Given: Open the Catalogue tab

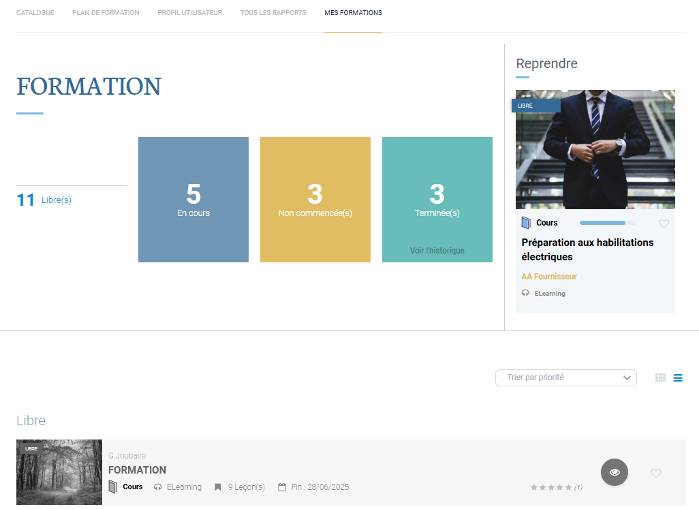Looking at the screenshot, I should (x=35, y=13).
